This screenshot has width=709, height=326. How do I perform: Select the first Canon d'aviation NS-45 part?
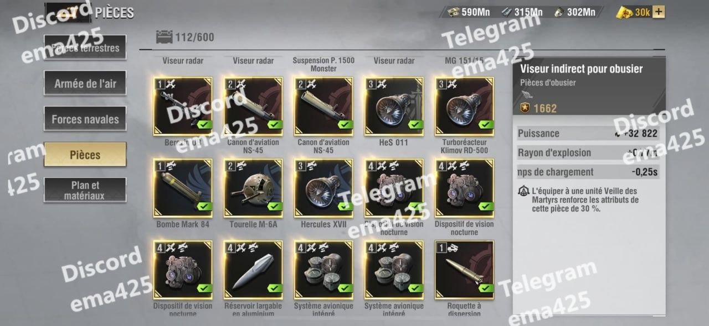(x=253, y=106)
